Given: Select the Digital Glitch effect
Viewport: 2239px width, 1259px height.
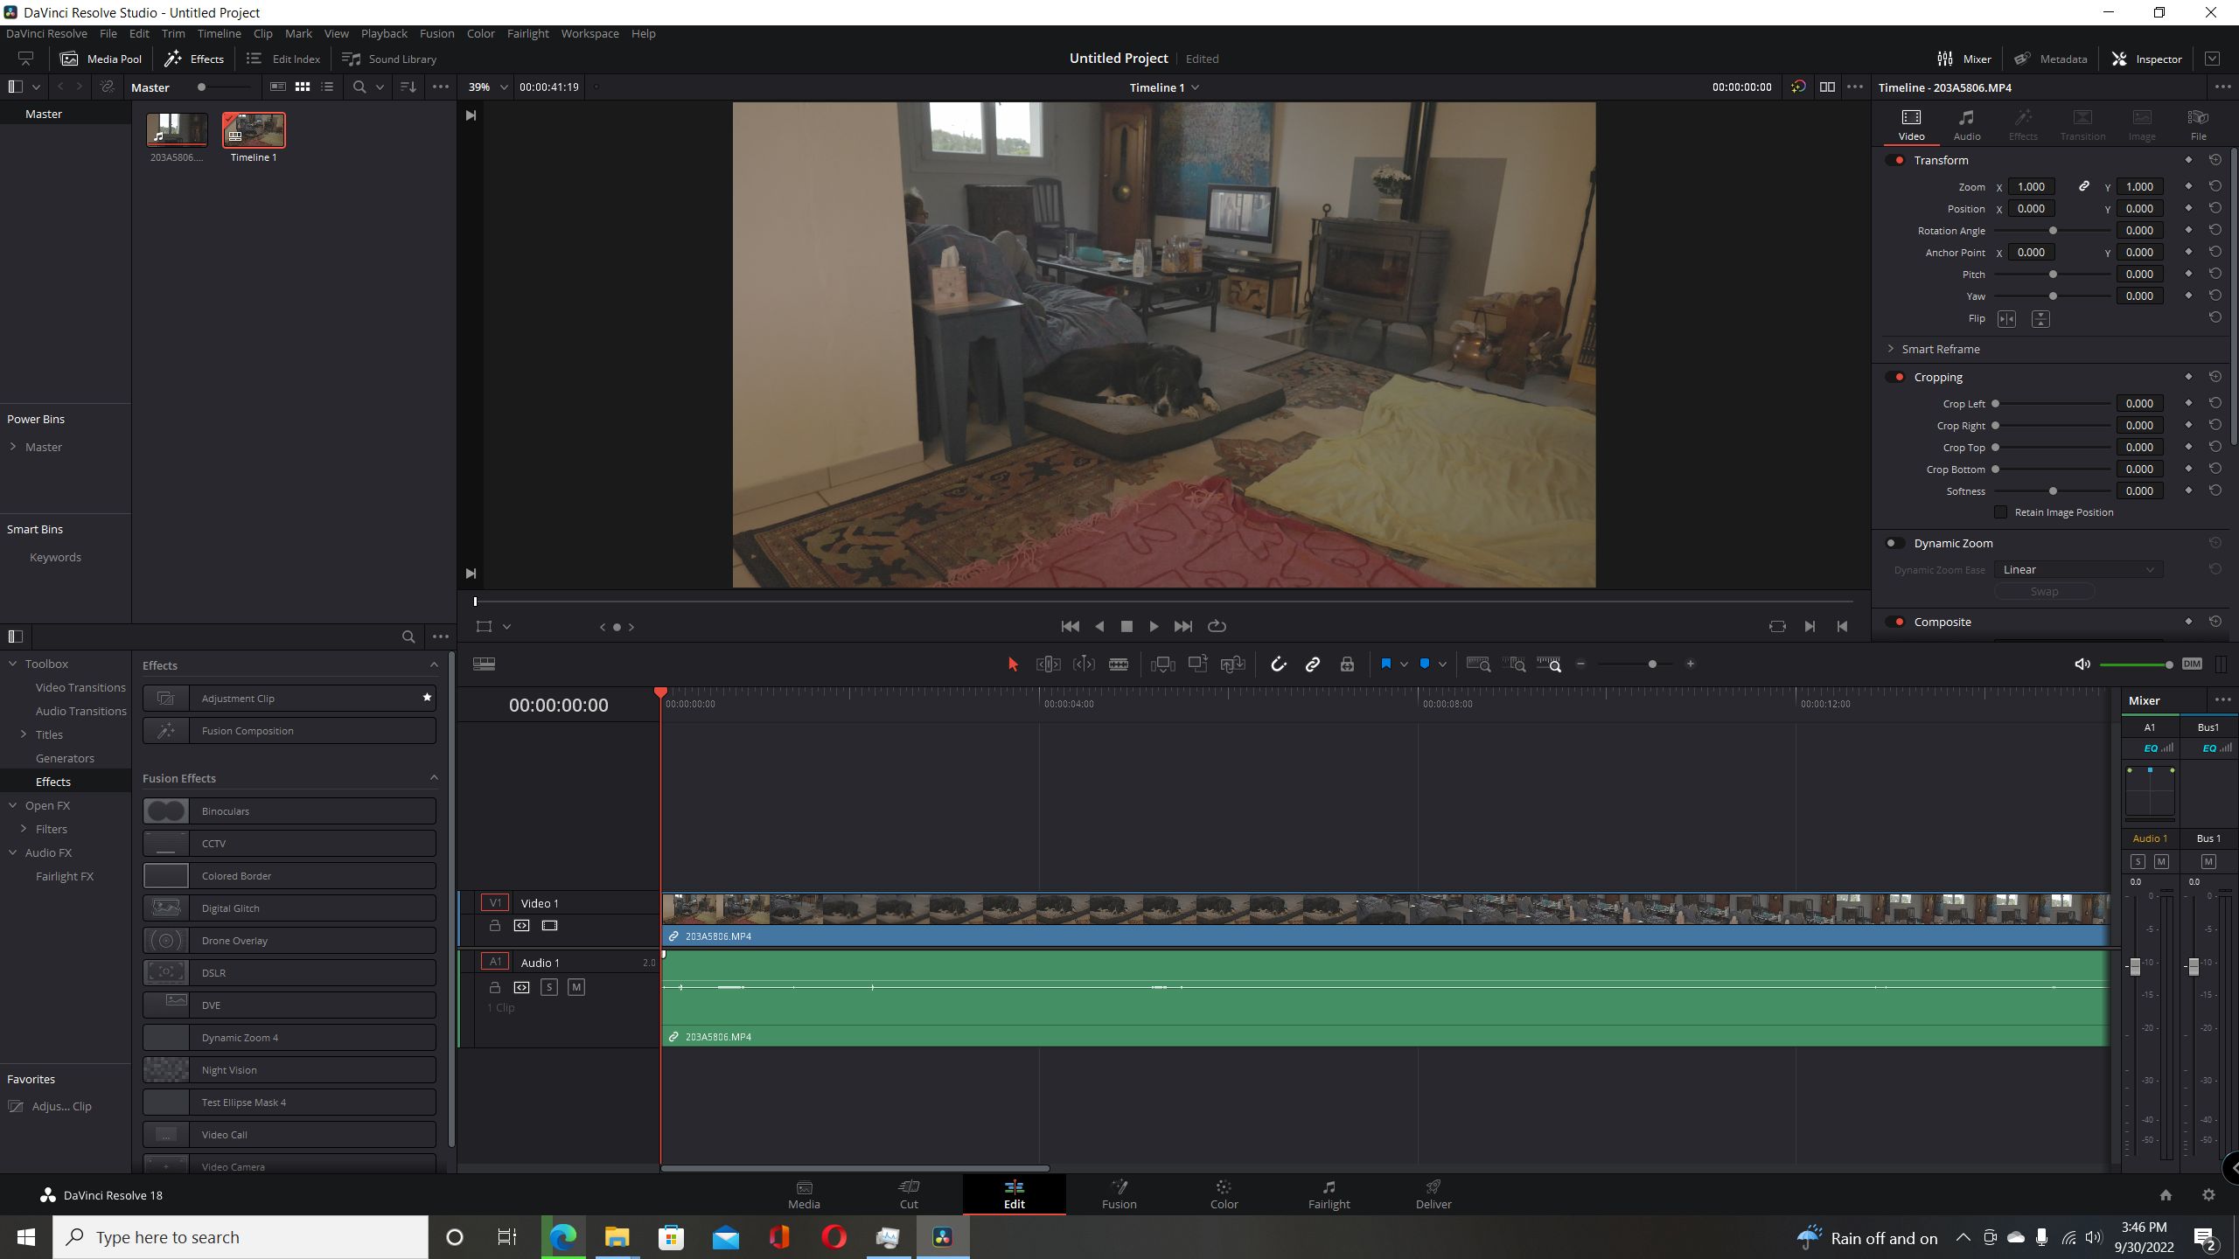Looking at the screenshot, I should coord(289,908).
